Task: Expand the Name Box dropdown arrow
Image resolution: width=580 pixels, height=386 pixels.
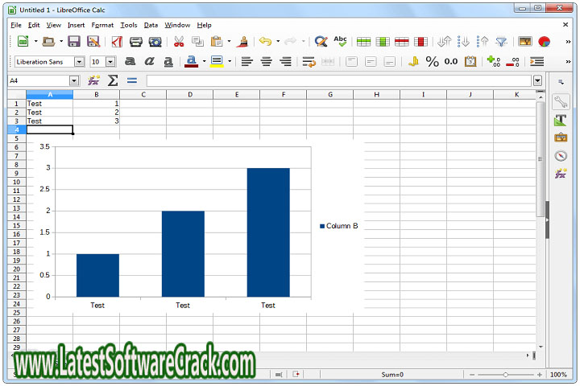Action: (x=74, y=80)
